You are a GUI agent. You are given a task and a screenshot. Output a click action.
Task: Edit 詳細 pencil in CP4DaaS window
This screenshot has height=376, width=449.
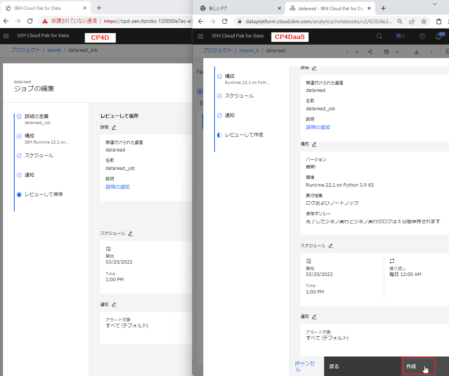(314, 68)
